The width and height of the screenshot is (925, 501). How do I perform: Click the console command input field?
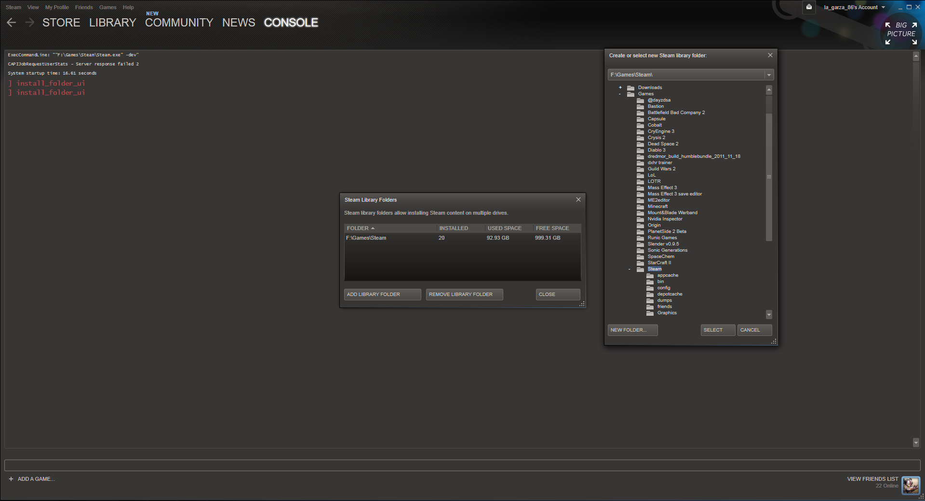click(x=462, y=465)
